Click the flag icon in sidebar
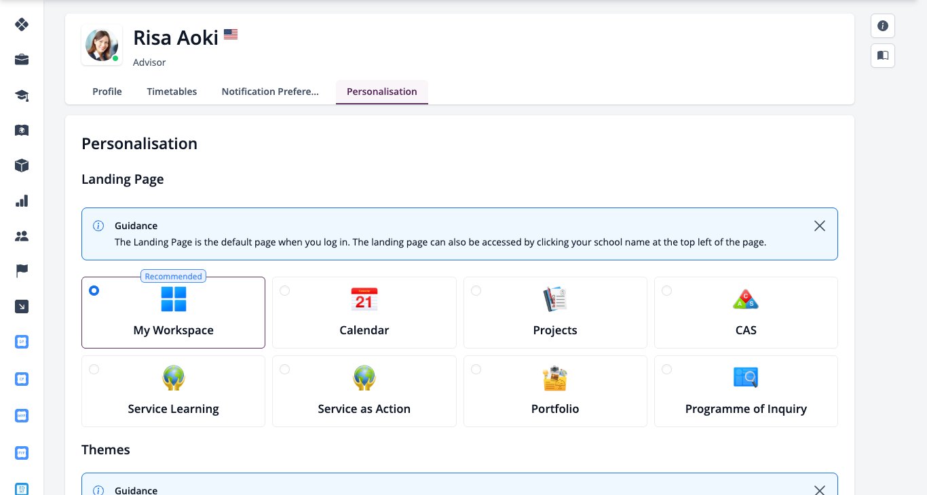The image size is (927, 495). coord(22,271)
